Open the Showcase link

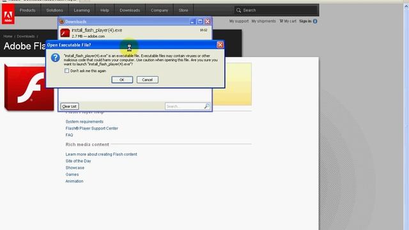[x=75, y=167]
